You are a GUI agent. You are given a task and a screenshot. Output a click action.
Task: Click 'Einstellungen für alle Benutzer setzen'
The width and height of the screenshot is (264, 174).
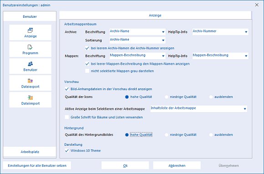click(37, 166)
